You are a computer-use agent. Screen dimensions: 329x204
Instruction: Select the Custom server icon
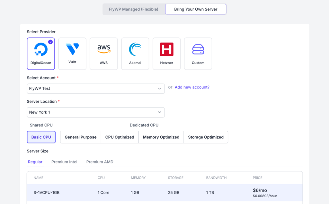198,50
